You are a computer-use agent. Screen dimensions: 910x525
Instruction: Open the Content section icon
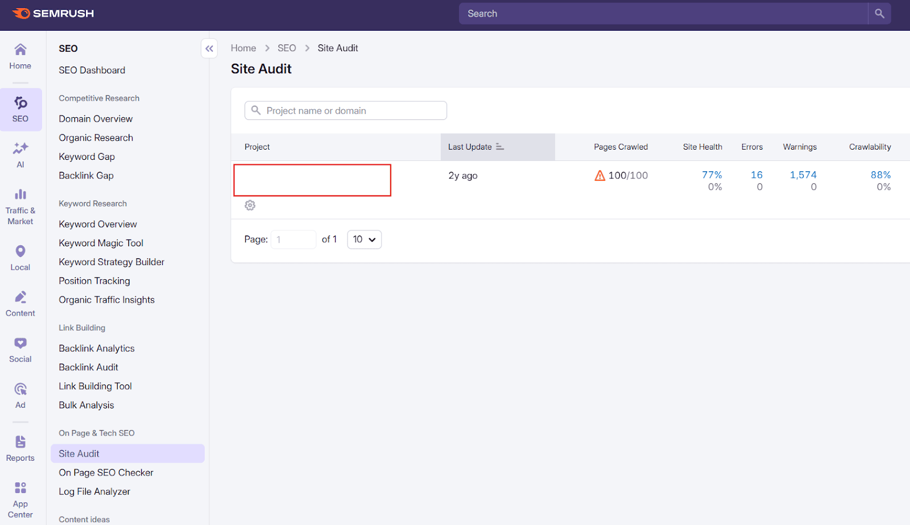[20, 296]
